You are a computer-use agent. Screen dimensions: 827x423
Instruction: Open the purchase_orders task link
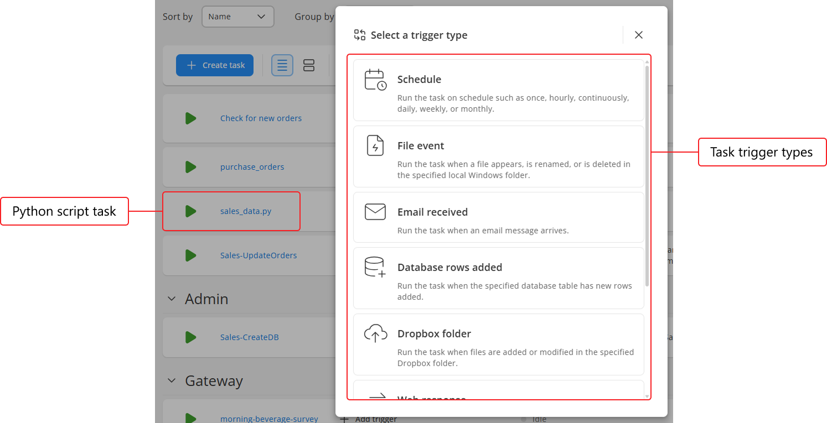tap(252, 167)
